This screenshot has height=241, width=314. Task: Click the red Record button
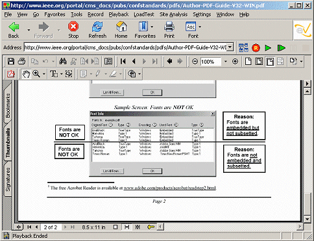(256, 48)
